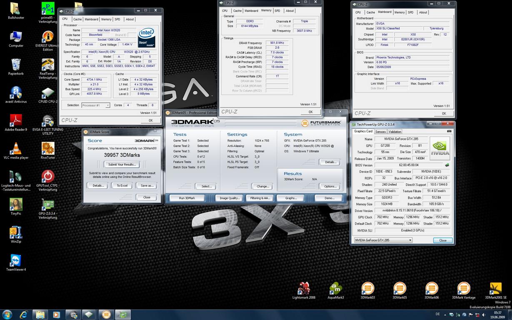The height and width of the screenshot is (320, 512).
Task: Click Run 3DMark button
Action: click(187, 198)
